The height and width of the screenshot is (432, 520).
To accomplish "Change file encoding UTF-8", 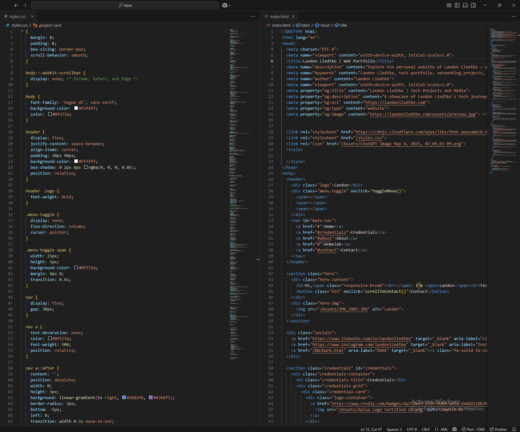I will coord(412,429).
